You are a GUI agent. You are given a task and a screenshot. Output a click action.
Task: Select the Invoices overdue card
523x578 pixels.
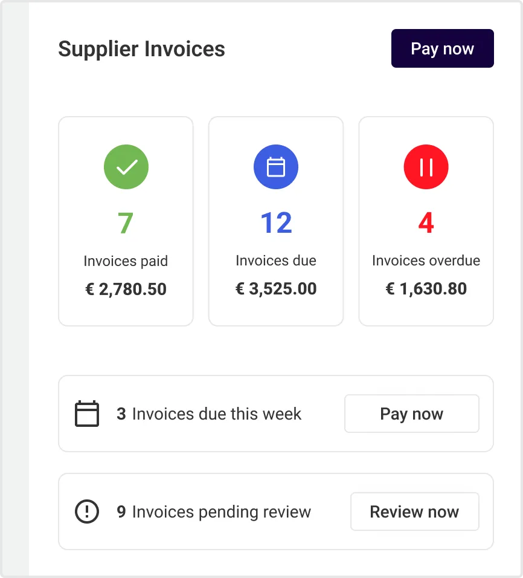[x=426, y=221]
